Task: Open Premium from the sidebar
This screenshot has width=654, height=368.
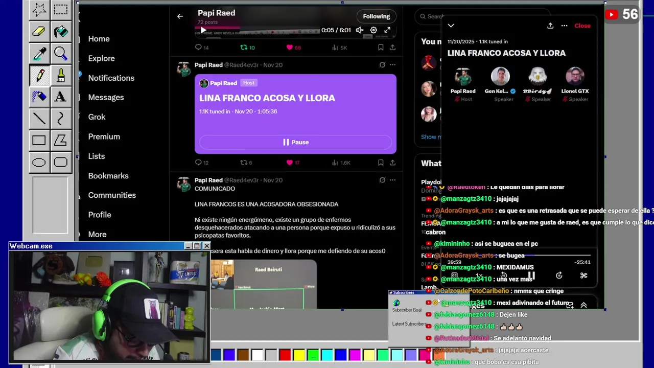Action: pyautogui.click(x=104, y=136)
